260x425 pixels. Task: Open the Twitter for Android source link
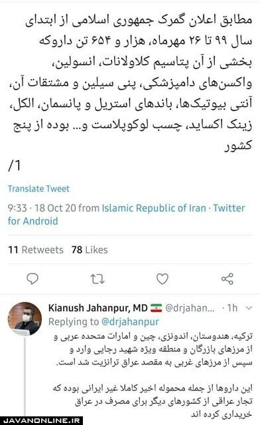[126, 214]
